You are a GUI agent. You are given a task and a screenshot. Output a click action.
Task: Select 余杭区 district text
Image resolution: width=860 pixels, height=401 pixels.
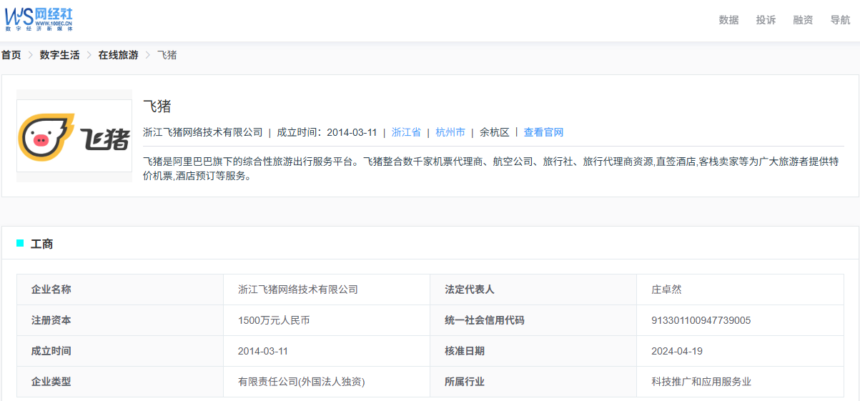[x=495, y=132]
